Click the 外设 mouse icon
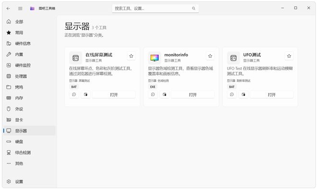 pos(9,109)
